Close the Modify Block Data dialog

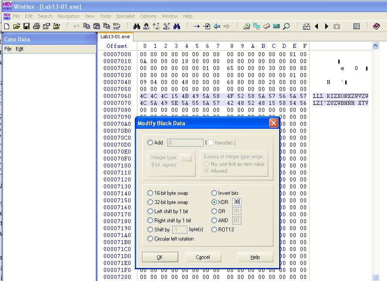coord(274,123)
